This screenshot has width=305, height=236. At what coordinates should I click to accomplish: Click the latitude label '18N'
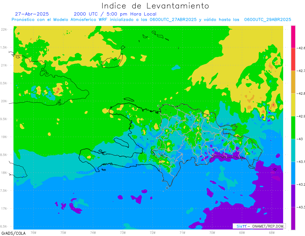4,173
